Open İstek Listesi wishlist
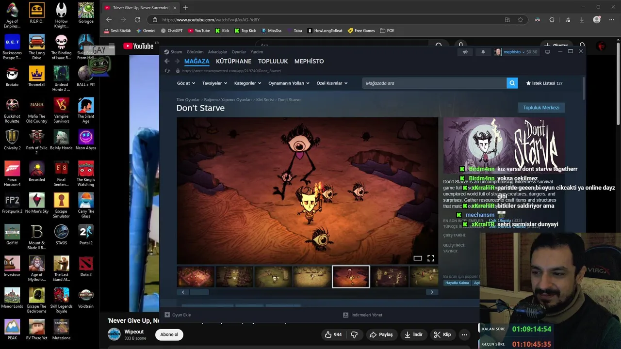The width and height of the screenshot is (621, 349). [544, 83]
